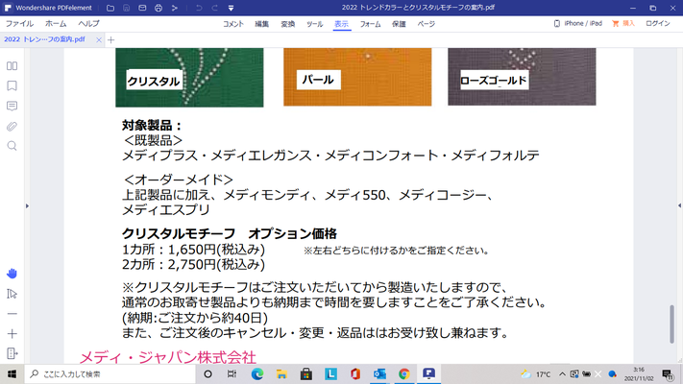The width and height of the screenshot is (683, 384).
Task: Click the share arrow icon in title bar
Action: 174,8
